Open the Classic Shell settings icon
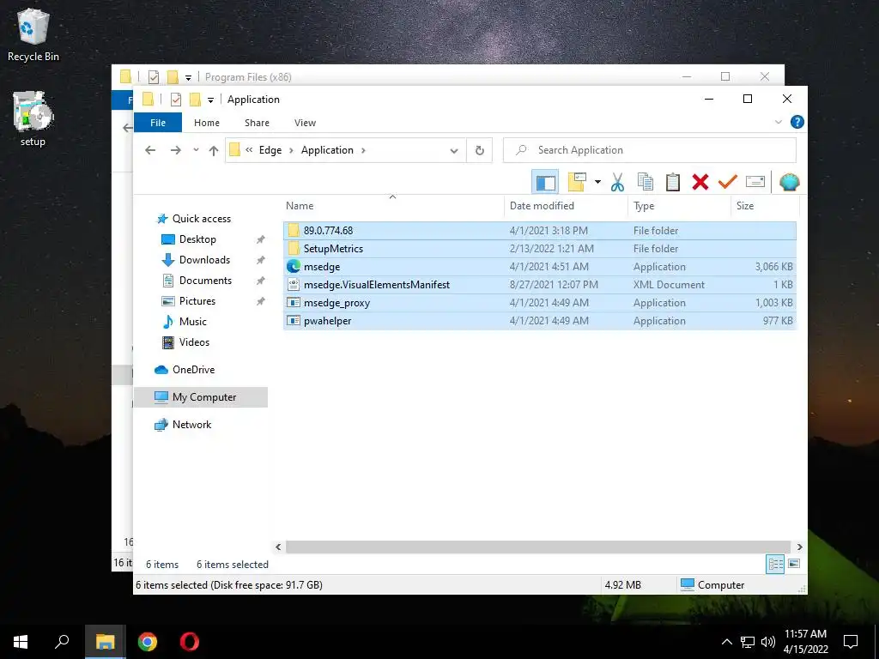Image resolution: width=879 pixels, height=659 pixels. [x=790, y=182]
